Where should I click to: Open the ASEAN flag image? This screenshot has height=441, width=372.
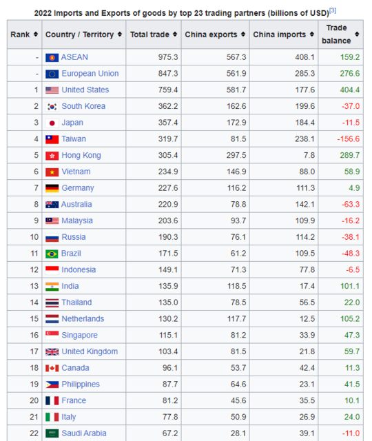(x=52, y=58)
